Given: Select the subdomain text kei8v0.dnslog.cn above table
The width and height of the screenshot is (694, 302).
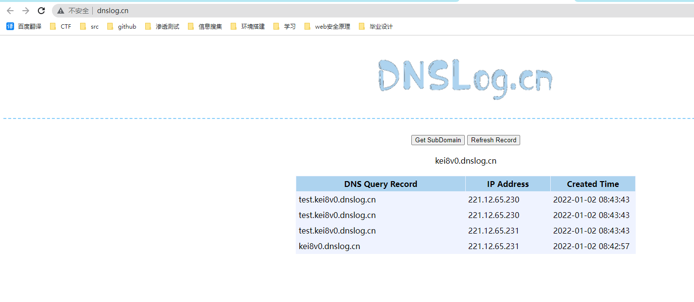Looking at the screenshot, I should 466,161.
